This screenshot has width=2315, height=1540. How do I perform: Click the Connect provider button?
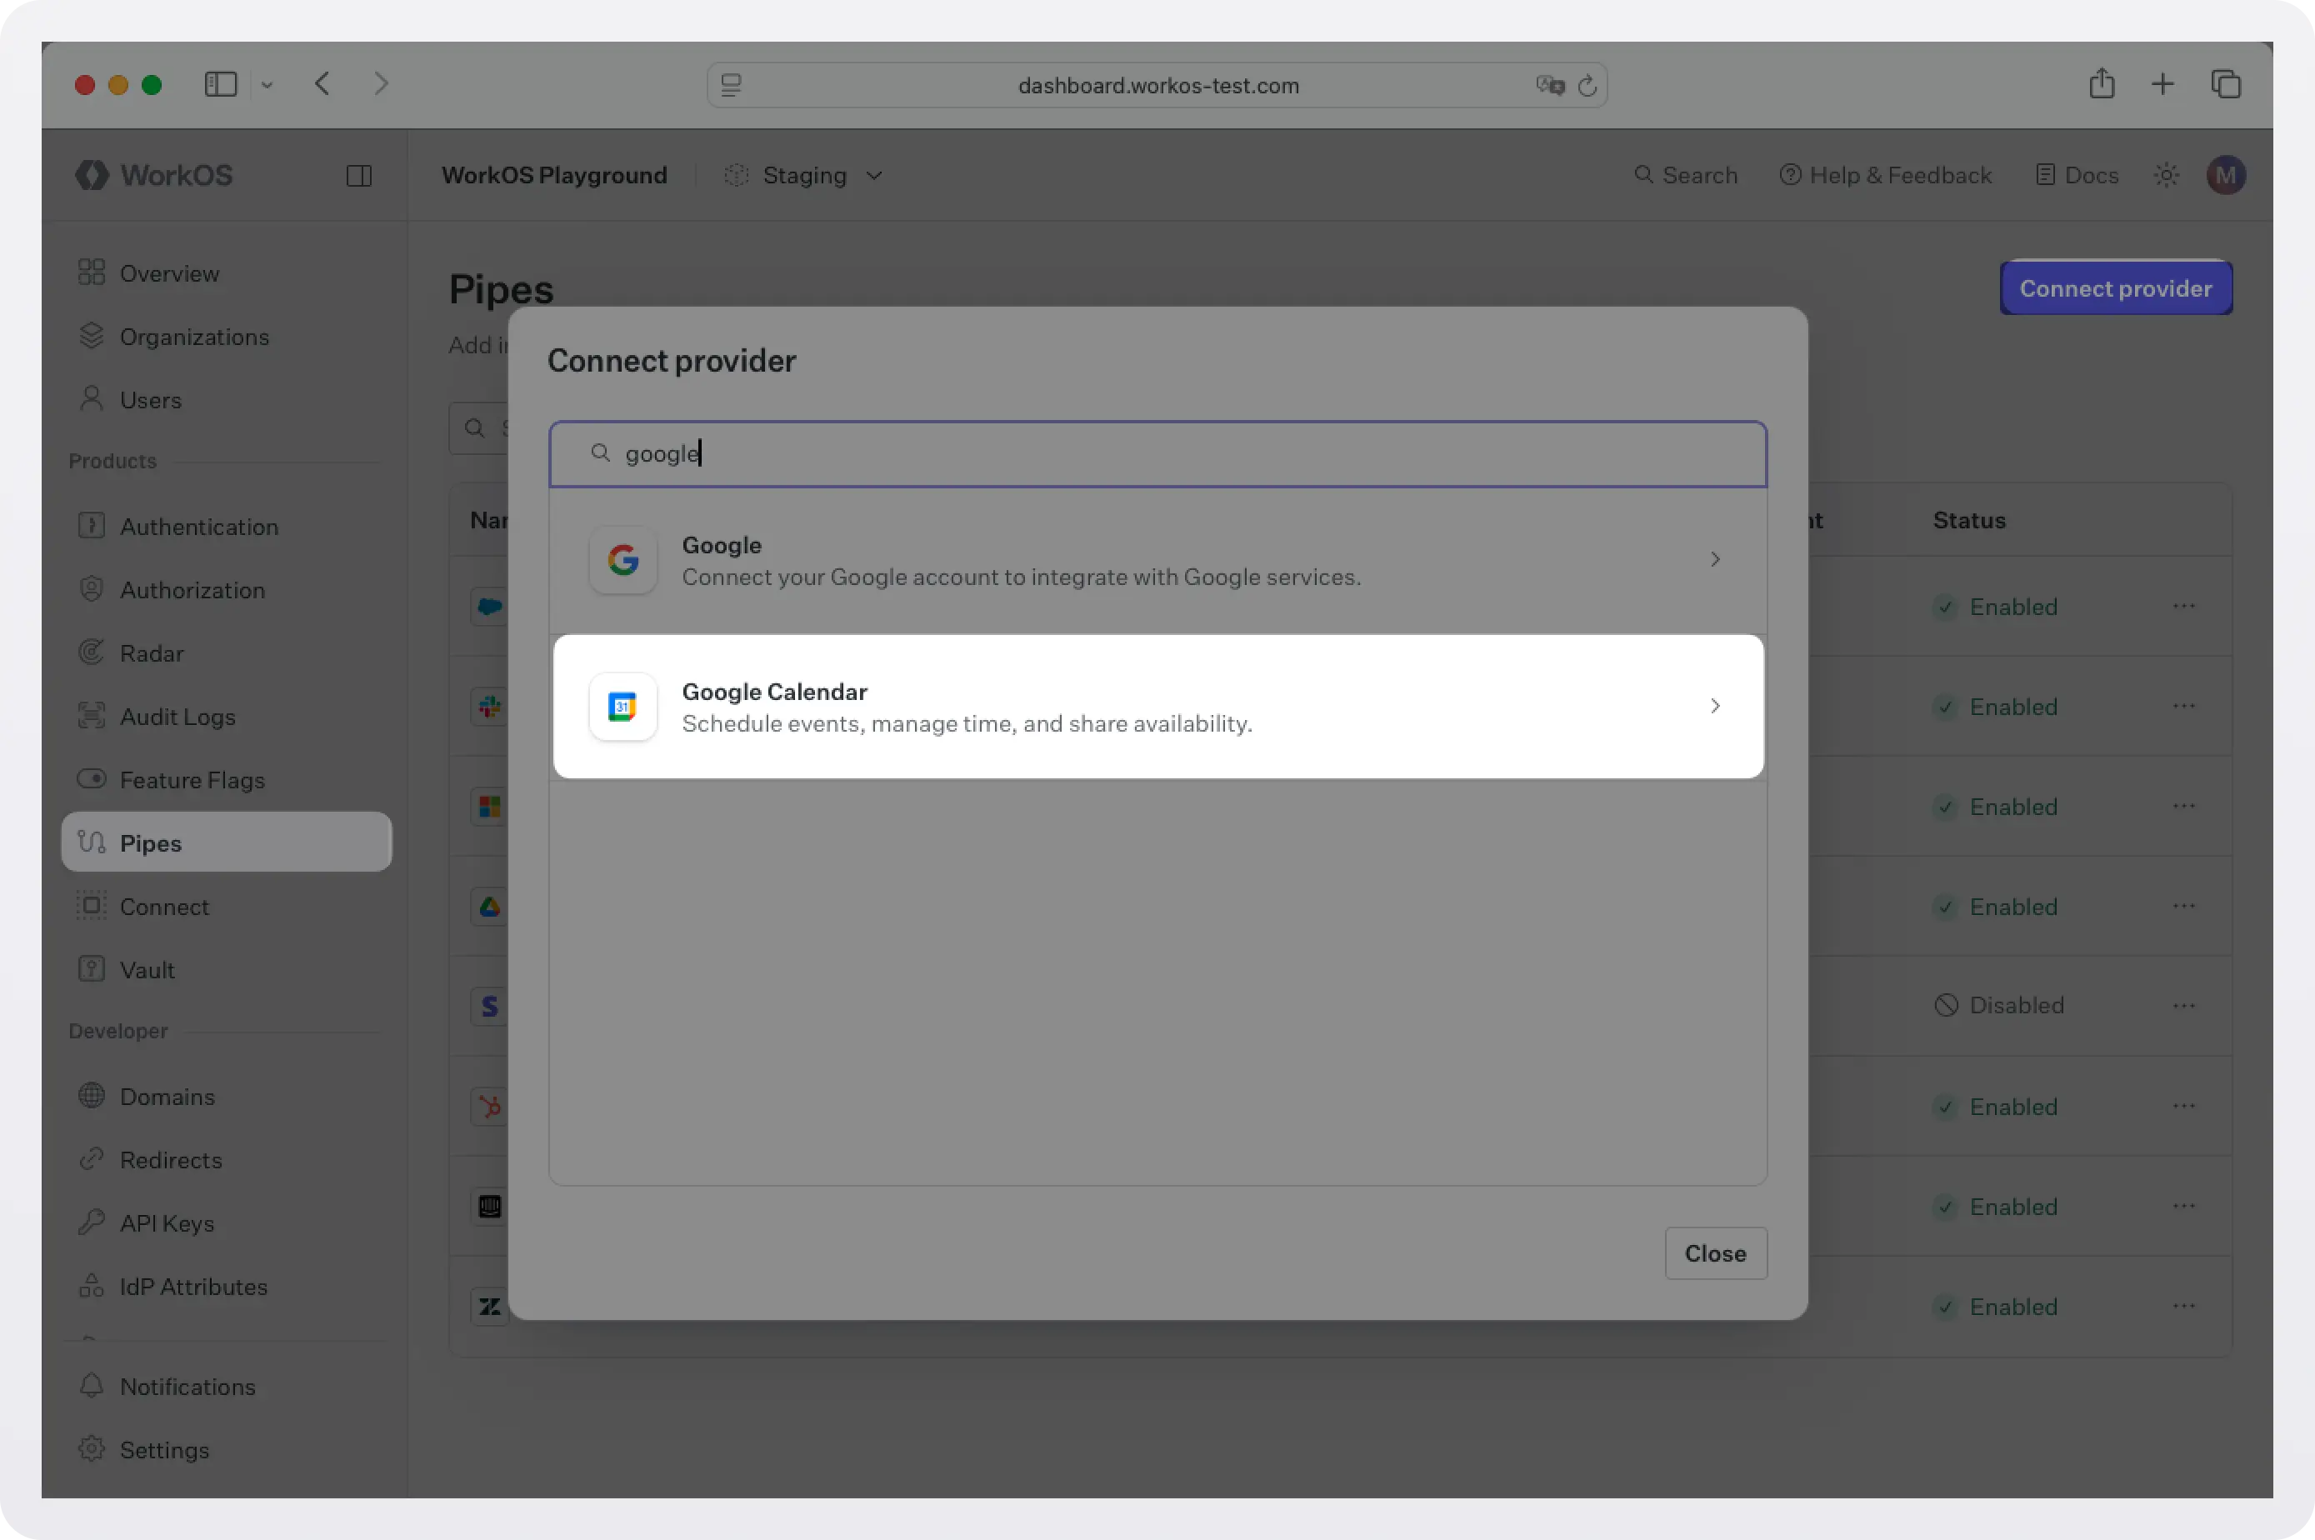point(2116,287)
